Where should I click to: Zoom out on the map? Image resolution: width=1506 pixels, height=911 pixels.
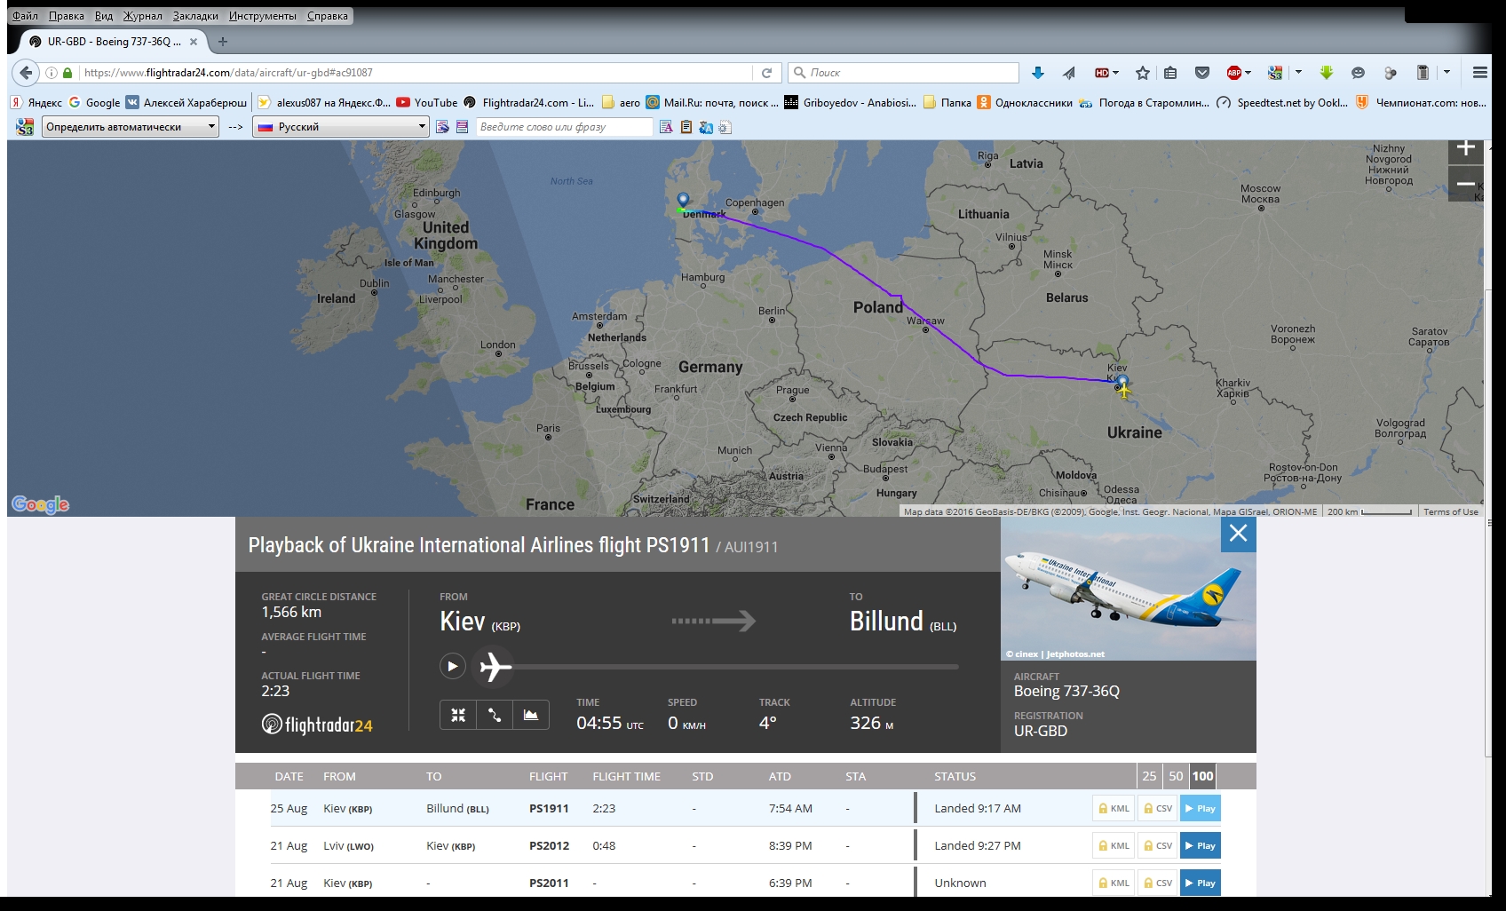point(1465,184)
